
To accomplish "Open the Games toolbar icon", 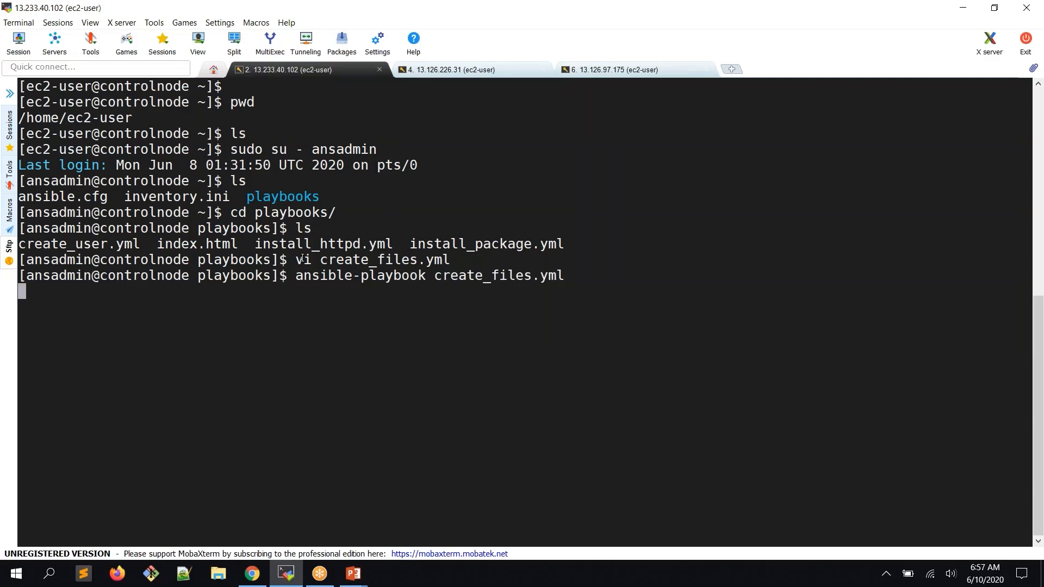I will click(x=126, y=43).
